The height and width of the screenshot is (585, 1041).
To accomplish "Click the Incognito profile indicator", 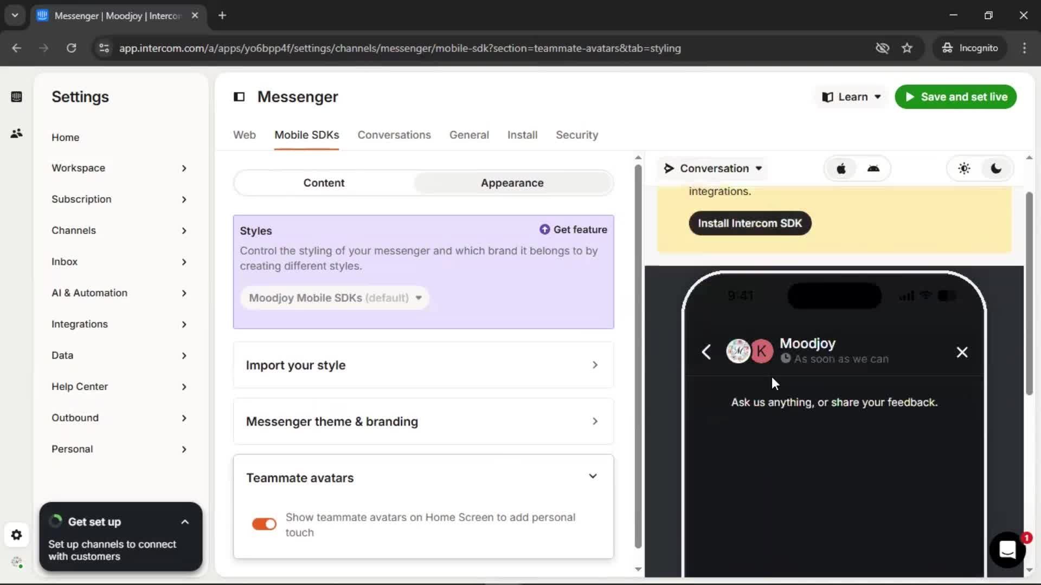I will coord(970,48).
